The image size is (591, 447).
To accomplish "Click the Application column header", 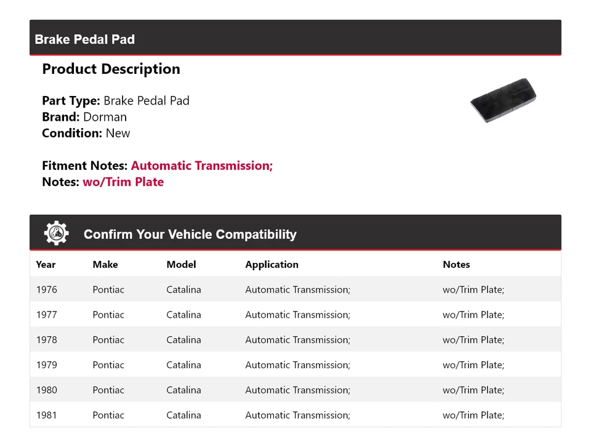I will click(271, 264).
